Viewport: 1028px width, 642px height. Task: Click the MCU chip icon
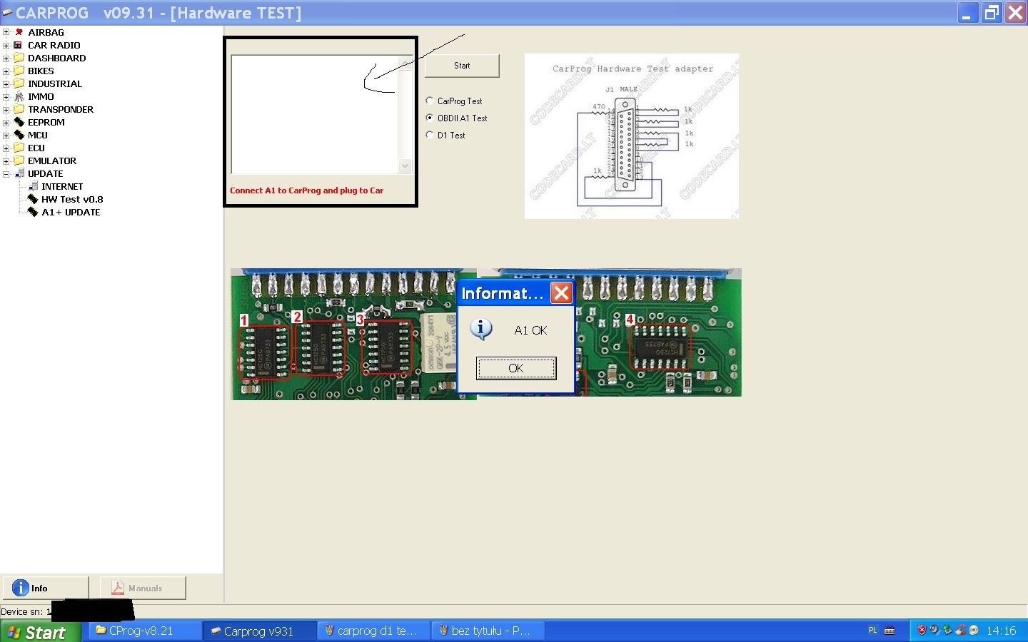pyautogui.click(x=19, y=135)
